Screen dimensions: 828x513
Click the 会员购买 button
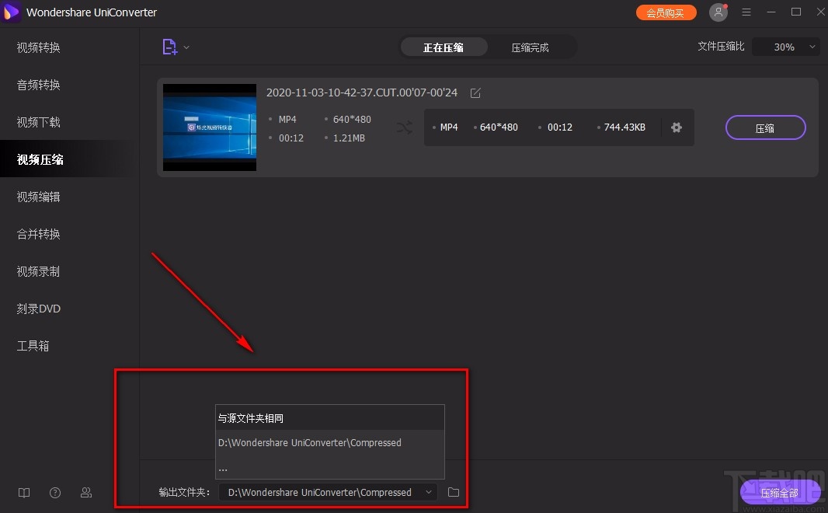(x=666, y=12)
